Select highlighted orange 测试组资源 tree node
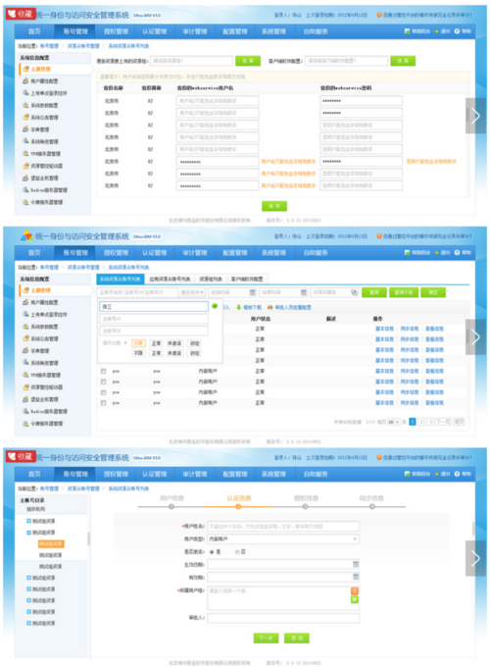The image size is (490, 668). (51, 544)
